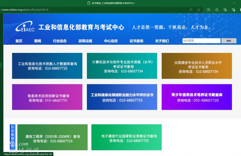Open the 首页 navigation menu item
The image size is (241, 156).
coord(19,41)
